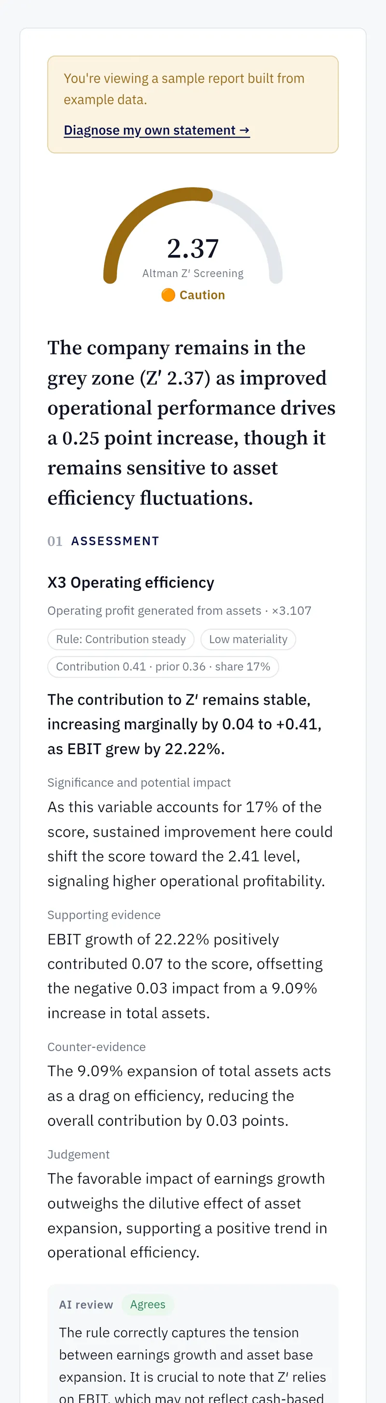Viewport: 386px width, 1403px height.
Task: Click the Supporting evidence label
Action: 104,914
